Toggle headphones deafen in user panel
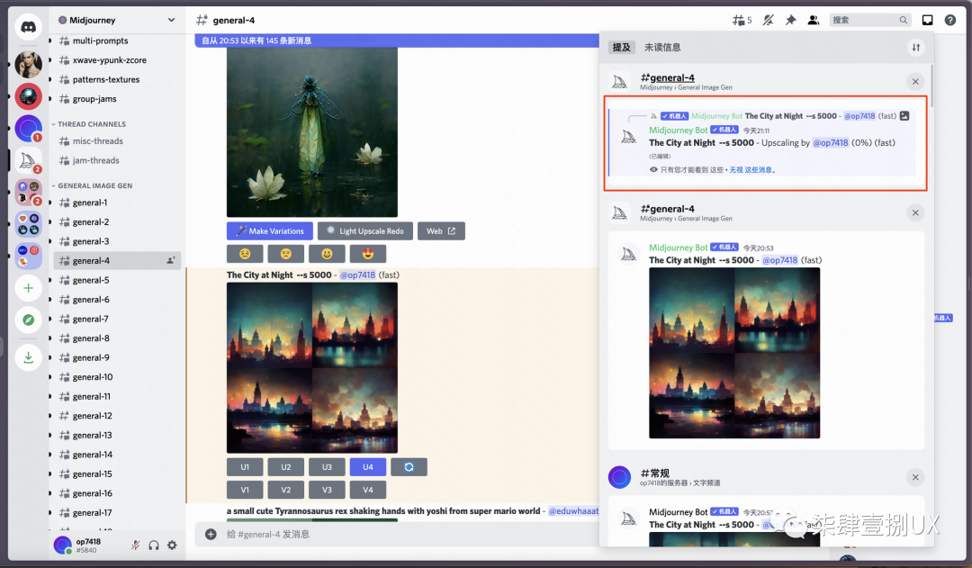 [x=154, y=545]
